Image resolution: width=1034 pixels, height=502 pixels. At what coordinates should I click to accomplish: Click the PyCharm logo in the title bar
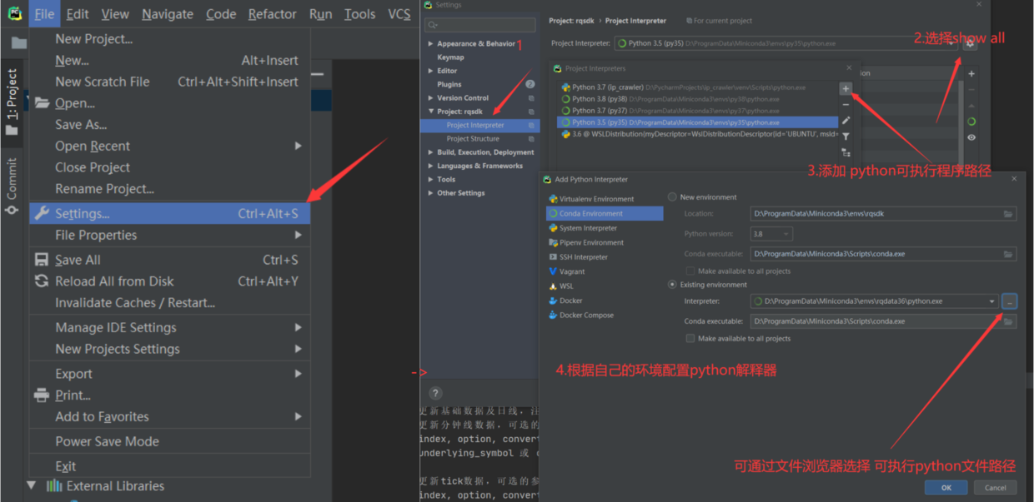[x=14, y=14]
